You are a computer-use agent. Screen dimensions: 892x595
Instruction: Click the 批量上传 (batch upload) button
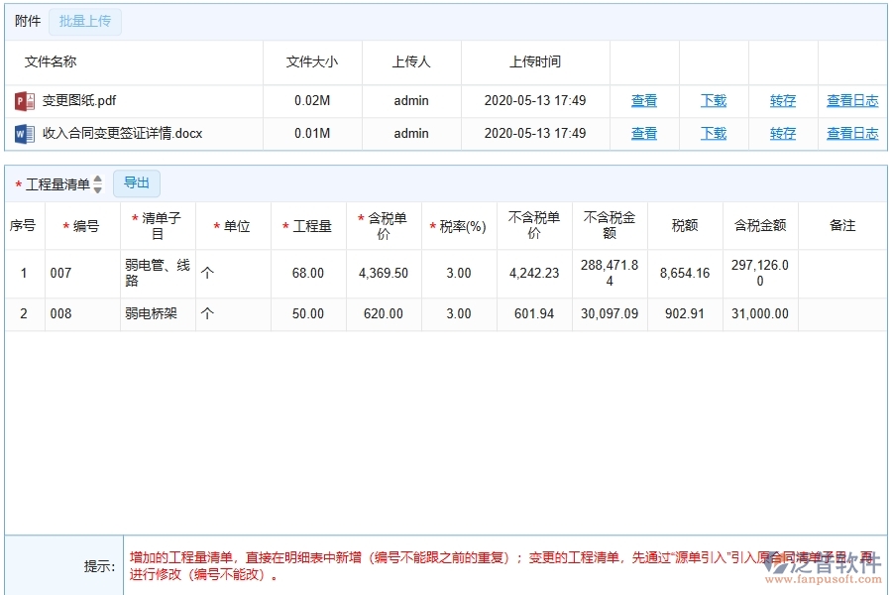(x=84, y=21)
